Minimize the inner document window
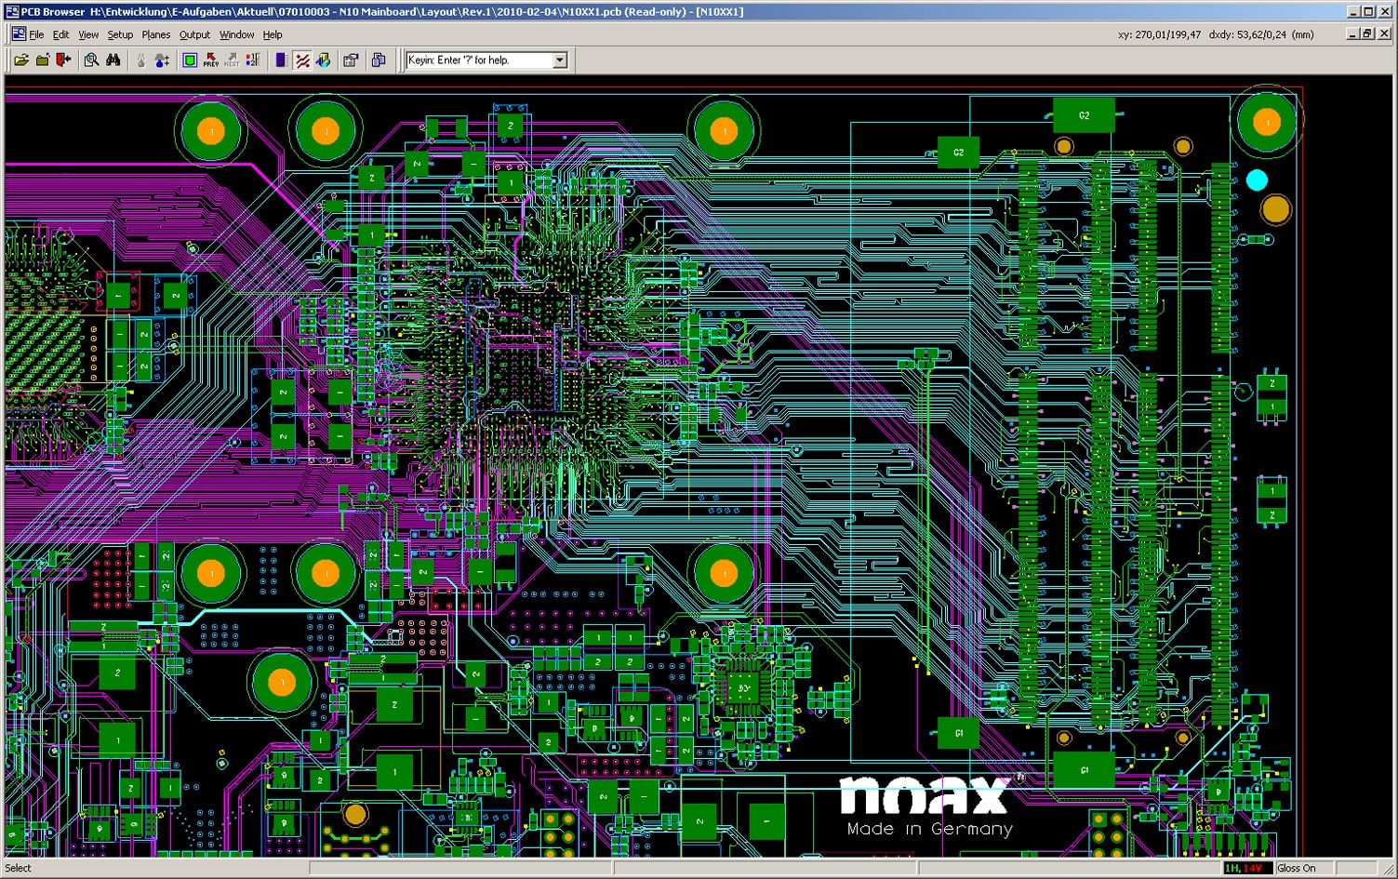Image resolution: width=1398 pixels, height=879 pixels. click(x=1353, y=33)
